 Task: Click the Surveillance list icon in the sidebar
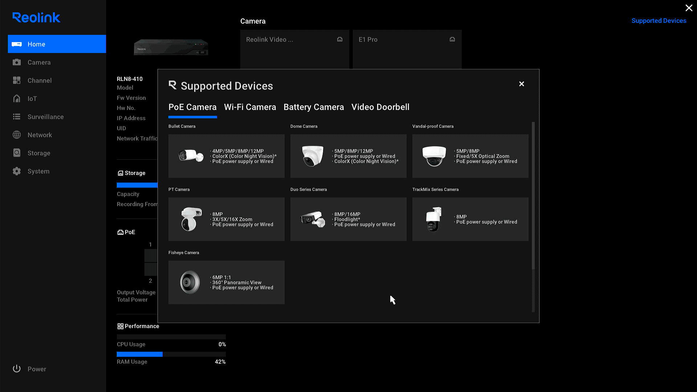click(x=17, y=117)
